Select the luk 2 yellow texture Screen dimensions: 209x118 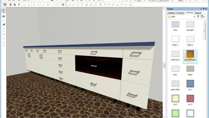[x=175, y=98]
